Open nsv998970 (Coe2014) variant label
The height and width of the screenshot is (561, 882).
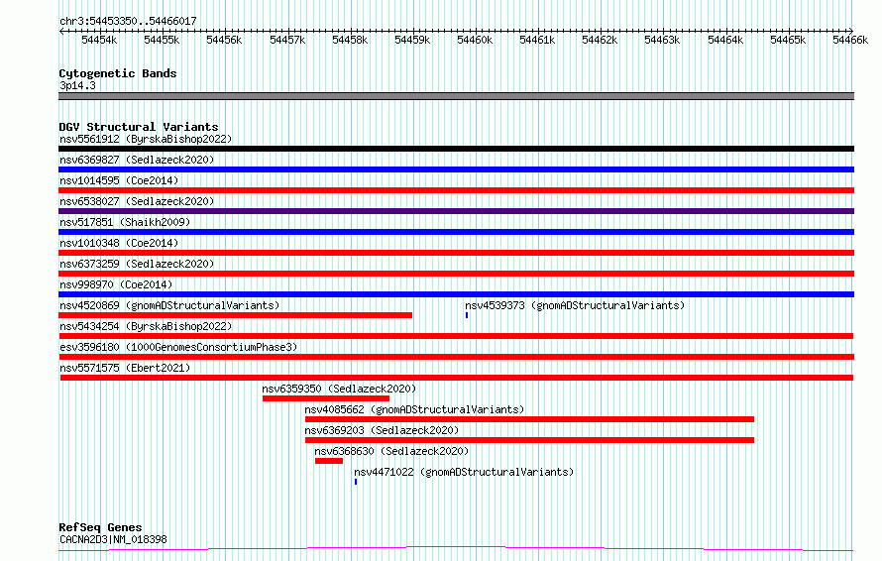(x=116, y=284)
